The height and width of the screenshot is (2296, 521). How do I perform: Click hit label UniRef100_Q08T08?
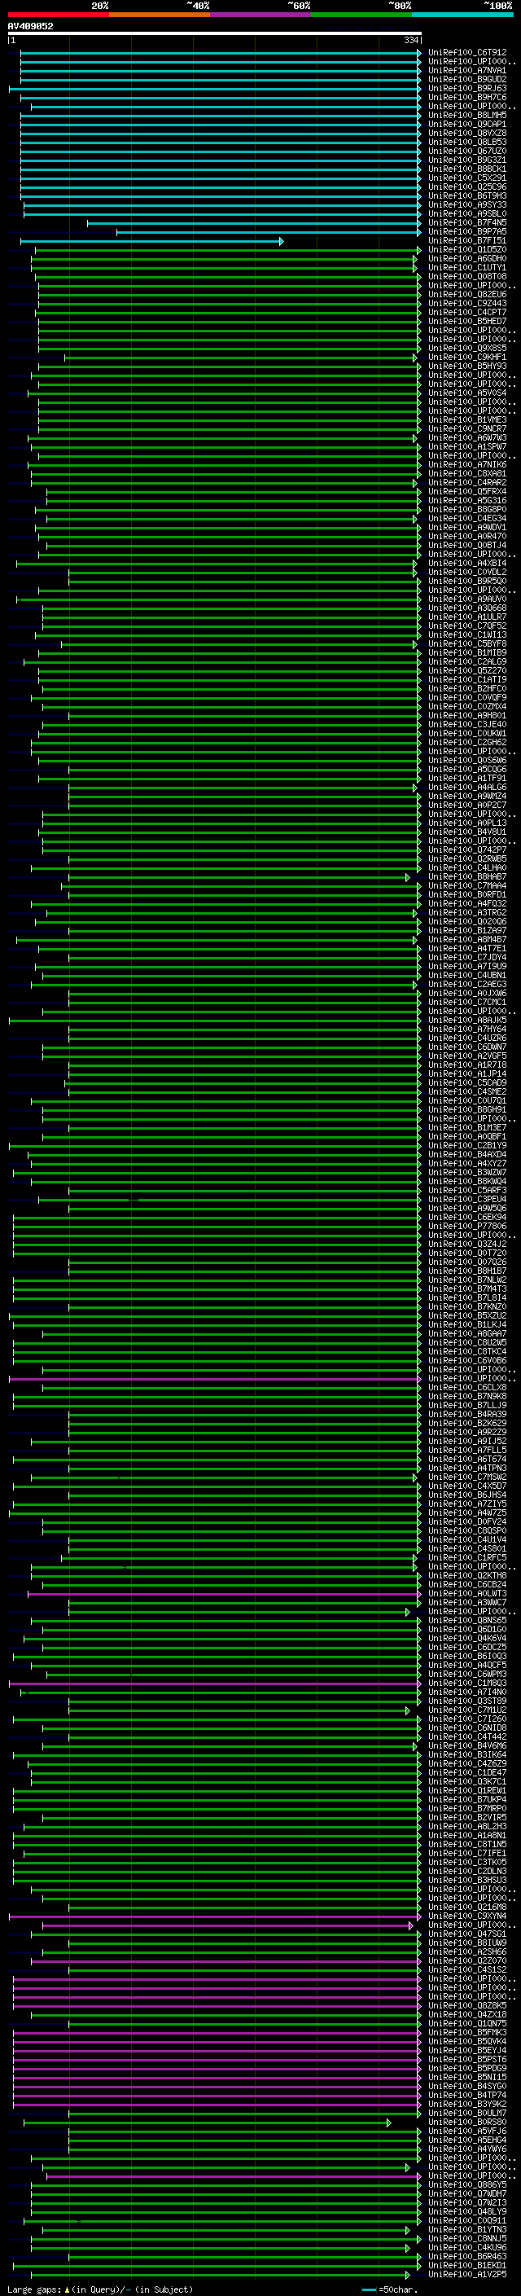click(x=467, y=276)
